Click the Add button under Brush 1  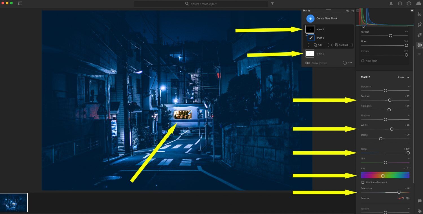coord(318,45)
